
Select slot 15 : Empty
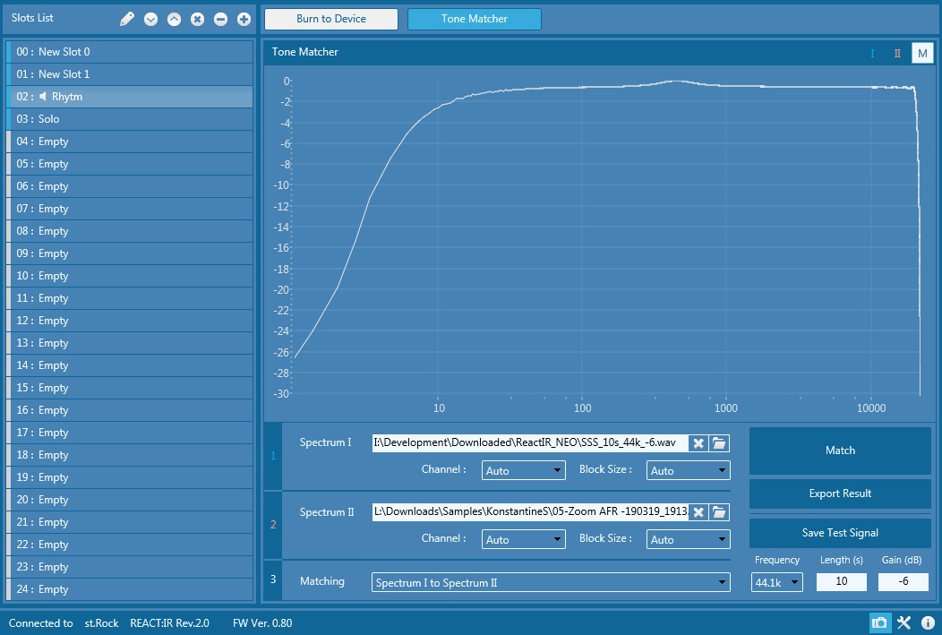(129, 388)
